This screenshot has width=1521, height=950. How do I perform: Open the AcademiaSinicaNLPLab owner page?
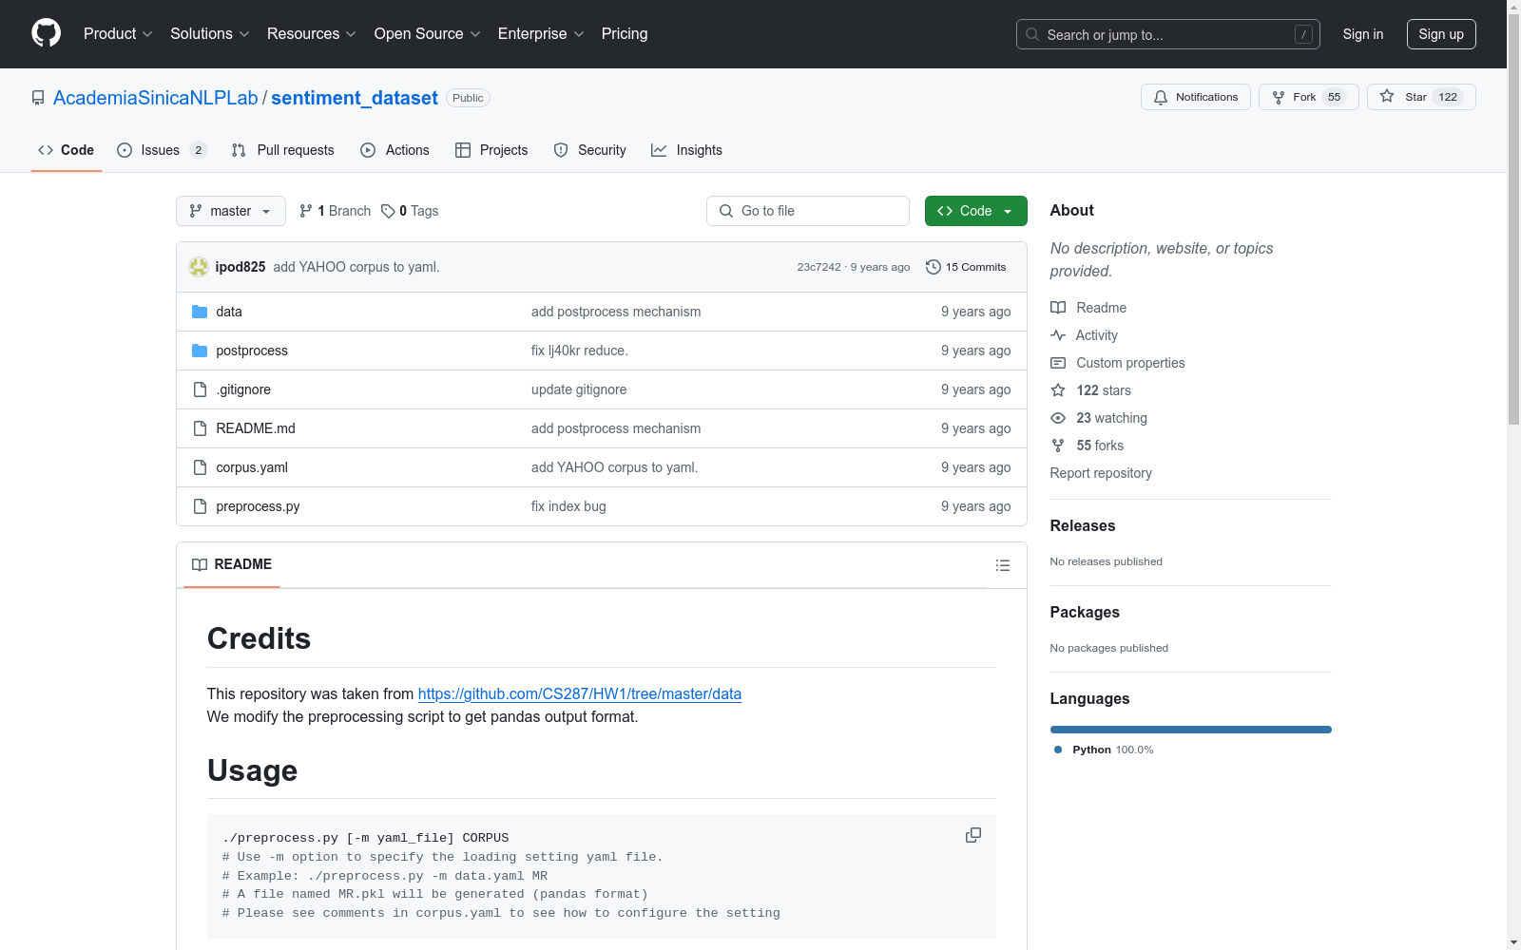click(x=155, y=98)
